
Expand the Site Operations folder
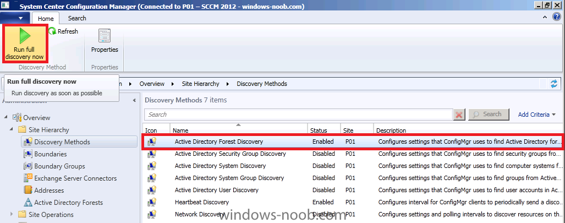[x=12, y=214]
